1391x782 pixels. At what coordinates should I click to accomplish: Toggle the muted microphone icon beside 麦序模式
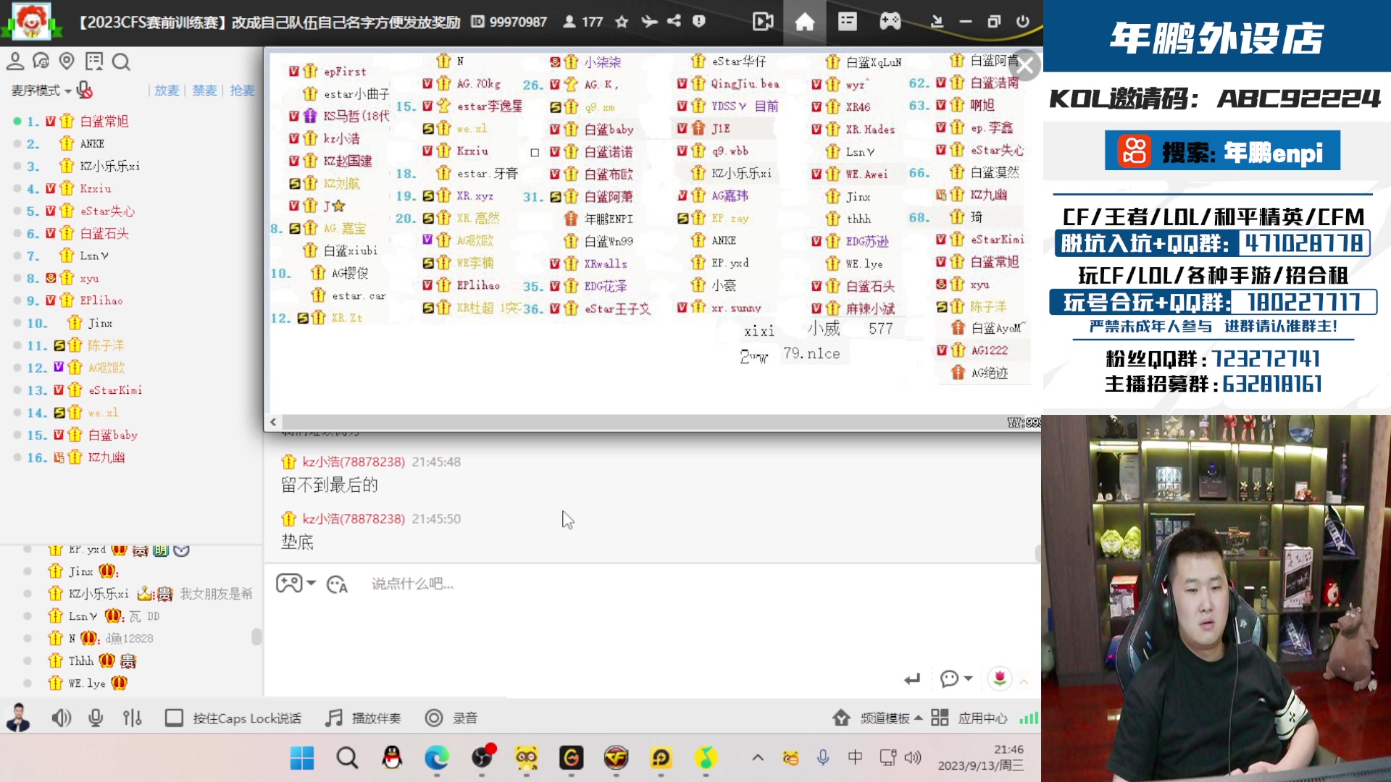[x=84, y=91]
